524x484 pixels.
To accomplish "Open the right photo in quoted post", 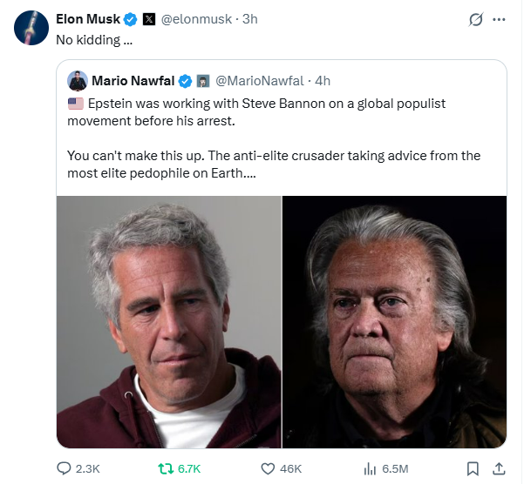I will click(x=394, y=322).
